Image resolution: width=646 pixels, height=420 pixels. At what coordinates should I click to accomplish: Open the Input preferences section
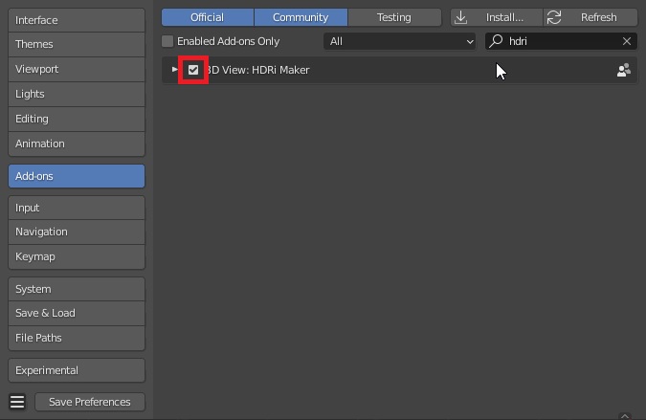pyautogui.click(x=77, y=208)
